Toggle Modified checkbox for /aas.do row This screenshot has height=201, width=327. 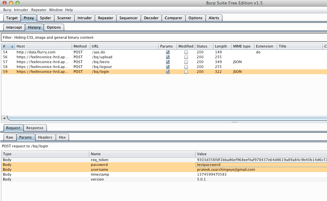pyautogui.click(x=186, y=52)
